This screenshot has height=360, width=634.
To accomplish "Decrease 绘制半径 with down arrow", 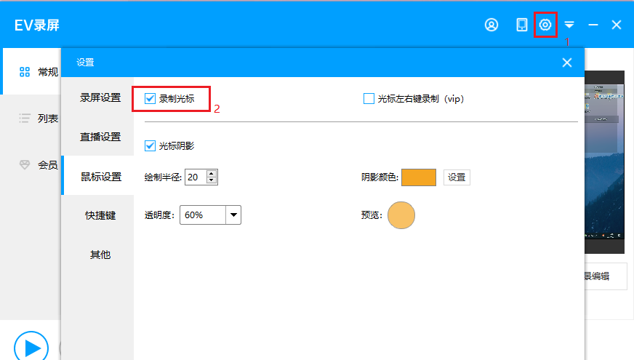I will point(212,180).
